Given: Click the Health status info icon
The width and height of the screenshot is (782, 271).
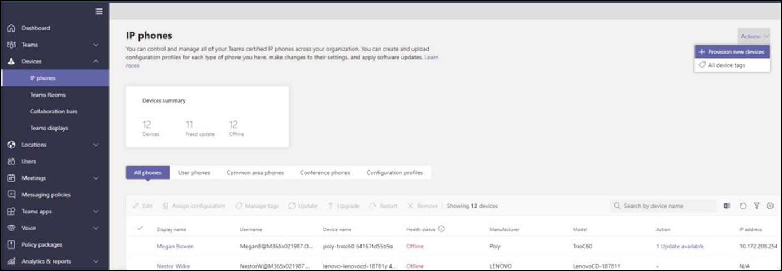Looking at the screenshot, I should point(441,229).
